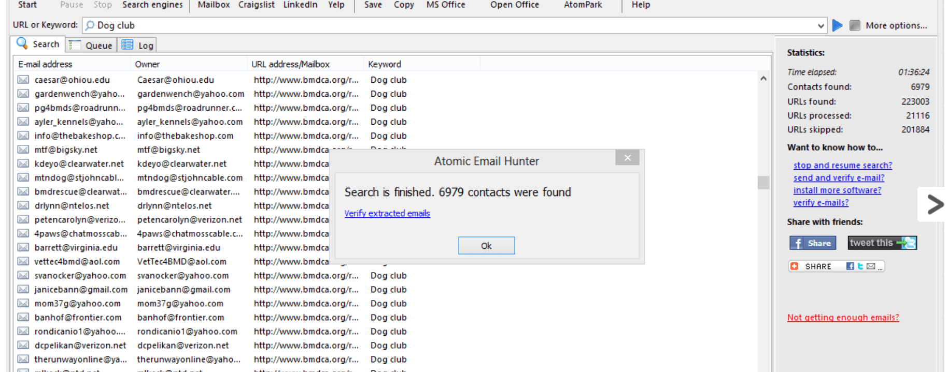Image resolution: width=948 pixels, height=372 pixels.
Task: Open the Mailbox menu item
Action: (x=214, y=5)
